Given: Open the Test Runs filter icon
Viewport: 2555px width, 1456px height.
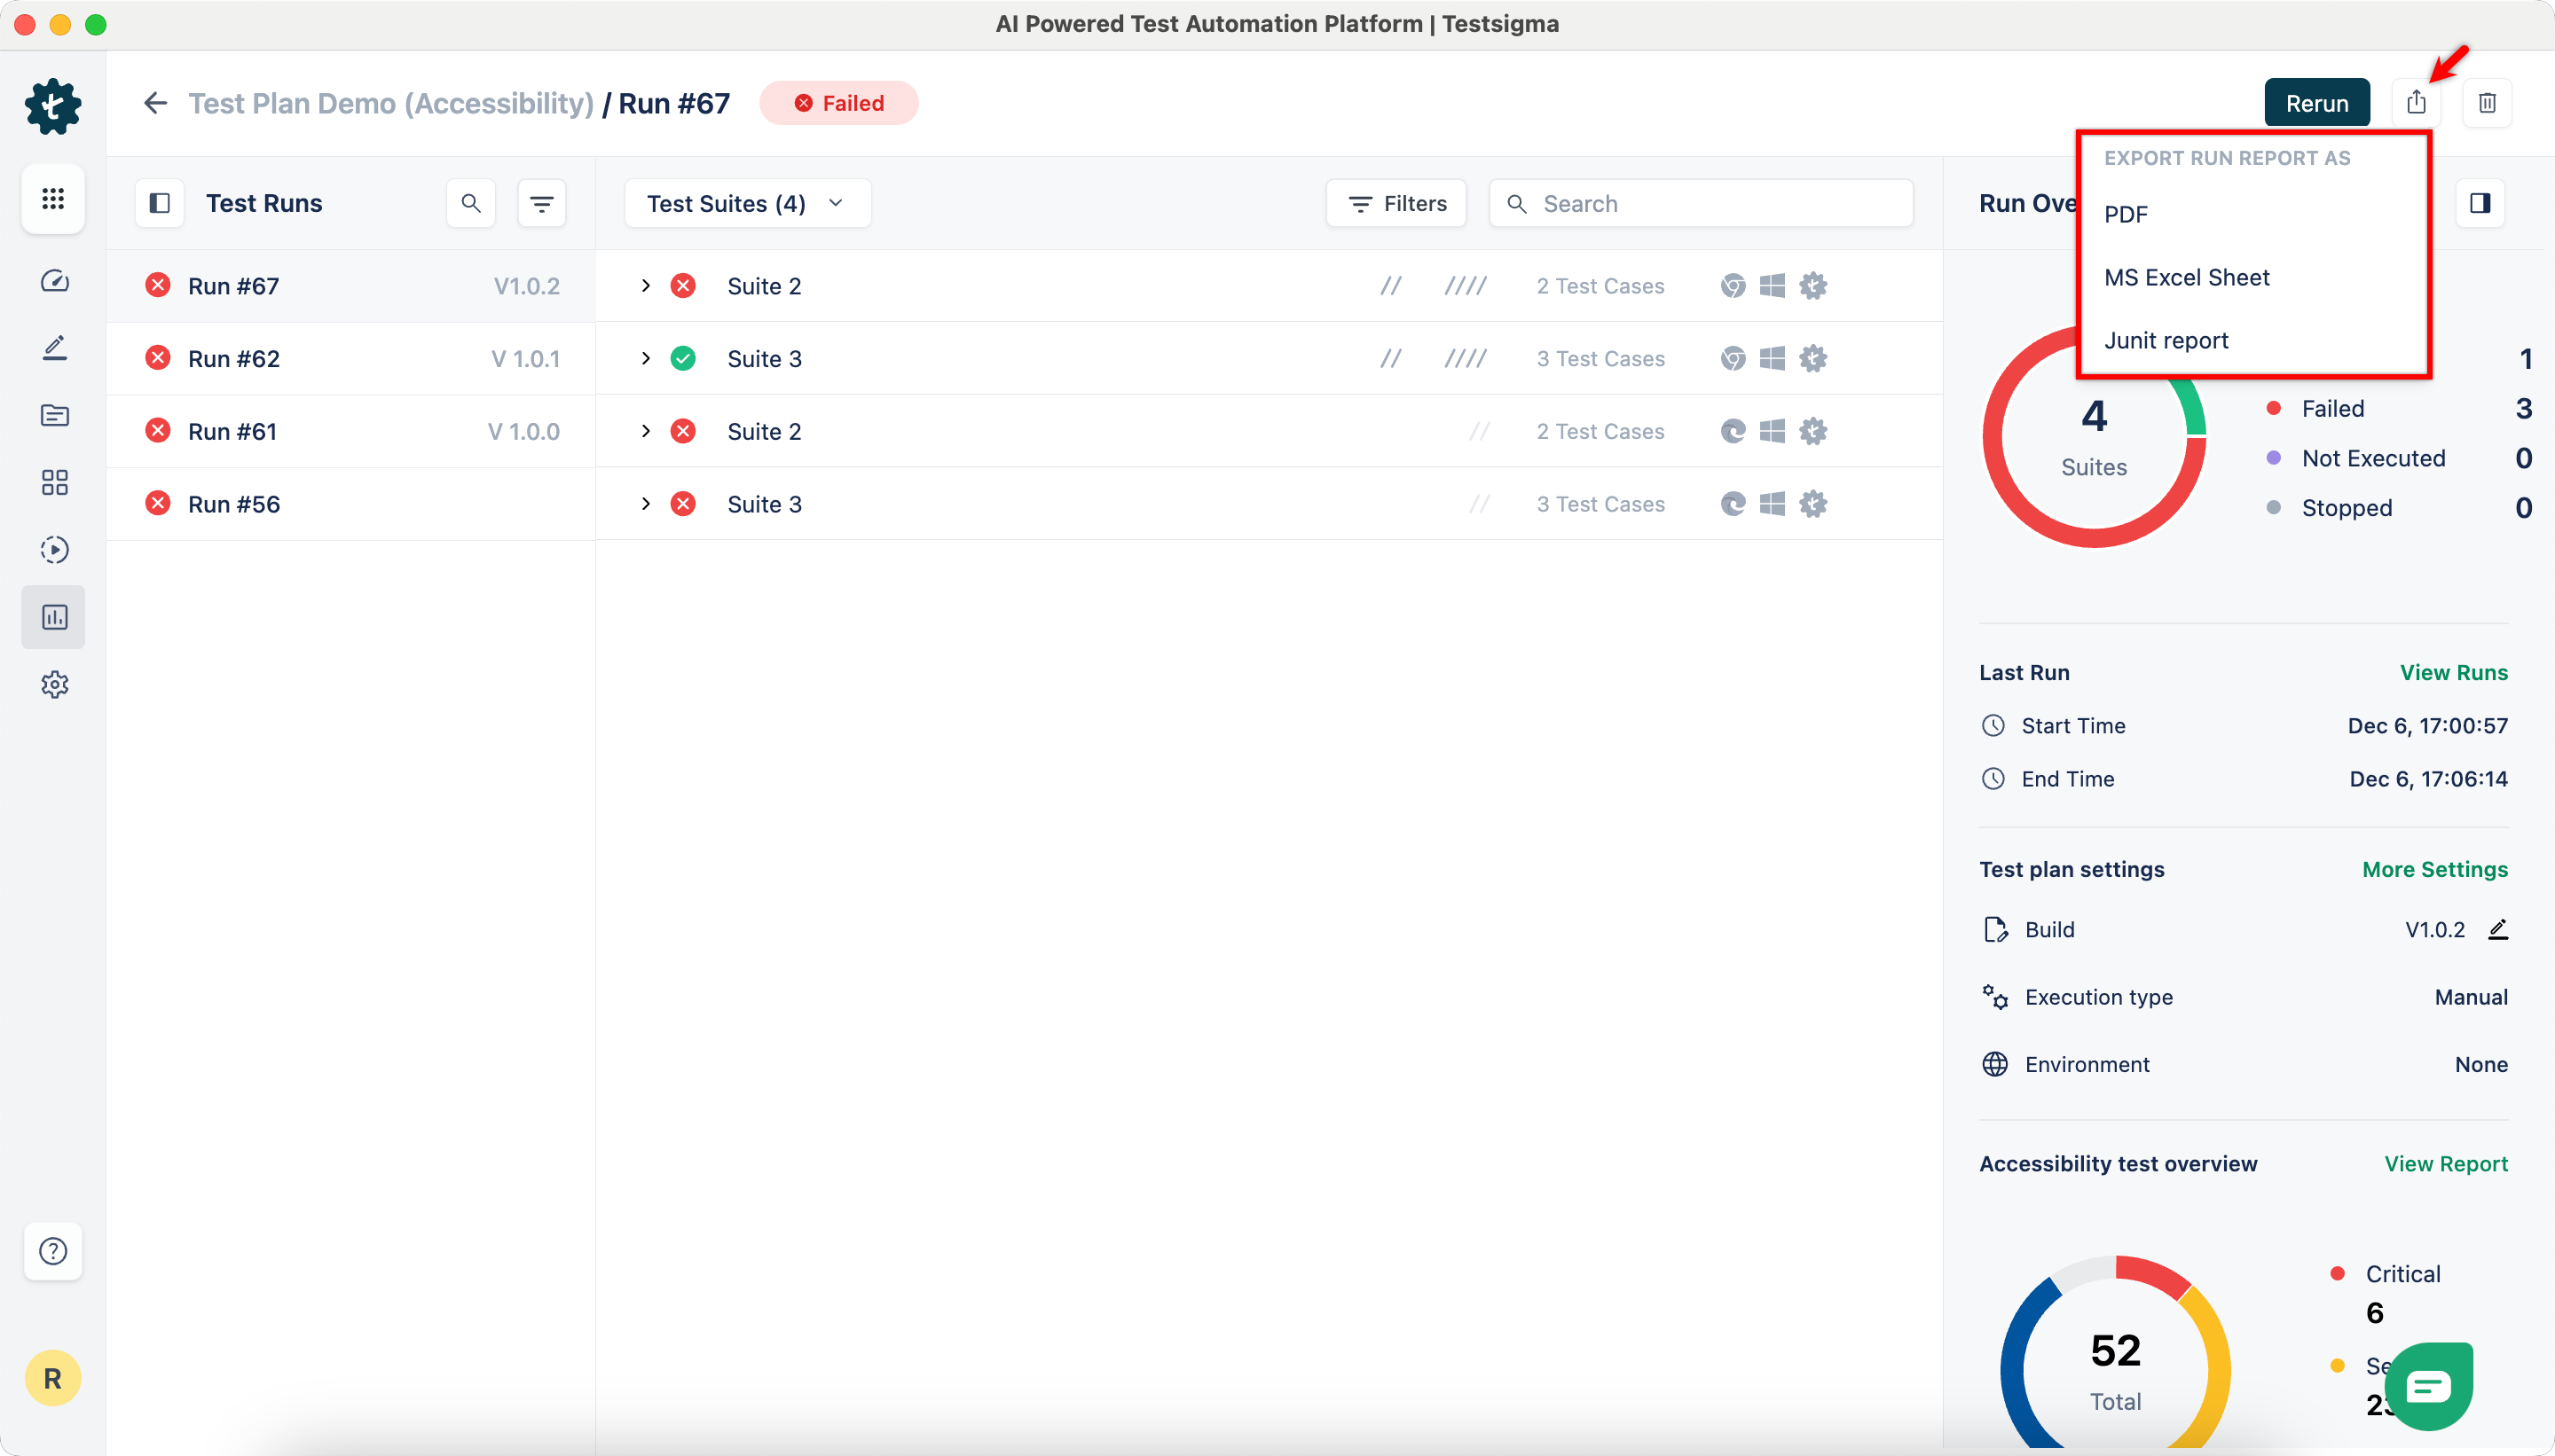Looking at the screenshot, I should pos(542,204).
